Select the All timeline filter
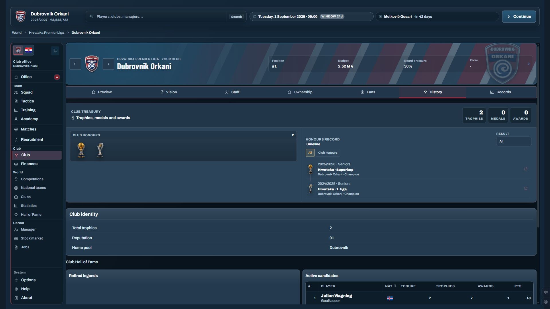The height and width of the screenshot is (309, 550). (x=310, y=153)
